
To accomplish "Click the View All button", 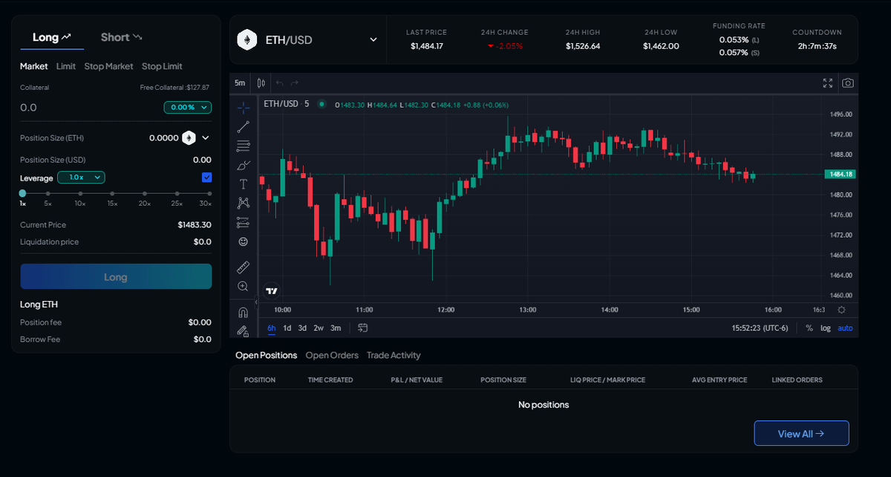I will pos(801,434).
